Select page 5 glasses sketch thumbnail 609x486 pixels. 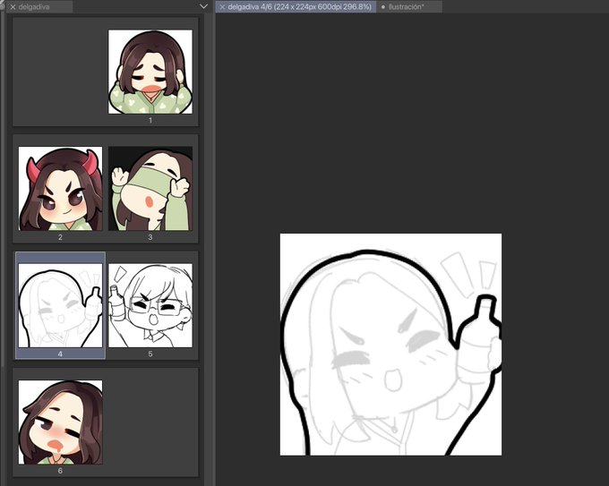pyautogui.click(x=150, y=305)
